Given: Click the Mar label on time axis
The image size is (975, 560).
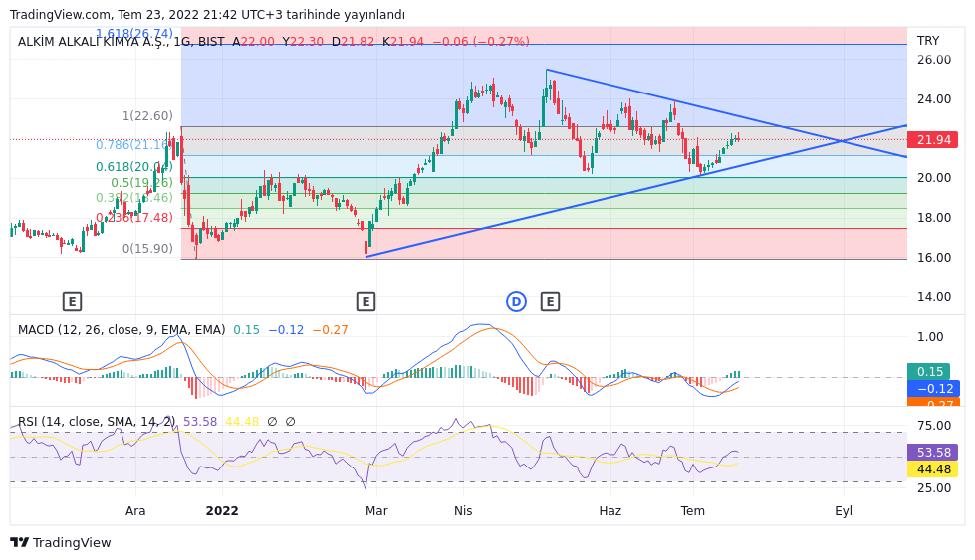Looking at the screenshot, I should pos(376,511).
